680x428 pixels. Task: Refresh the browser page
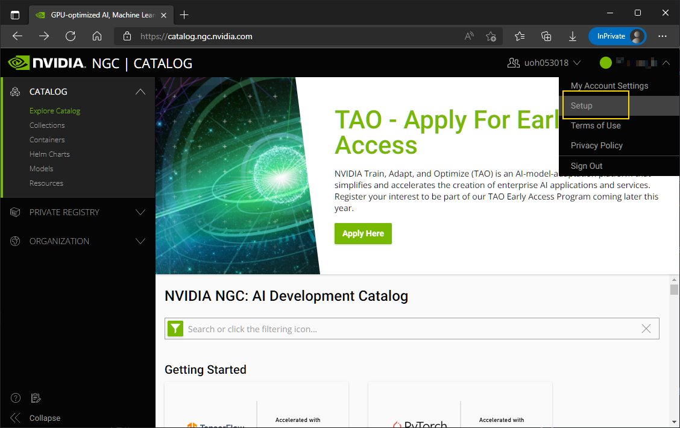tap(71, 36)
